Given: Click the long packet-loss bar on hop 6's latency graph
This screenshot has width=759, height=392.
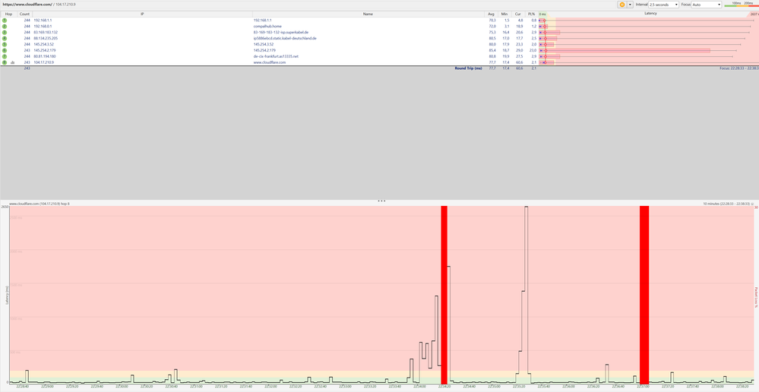Looking at the screenshot, I should click(x=625, y=50).
